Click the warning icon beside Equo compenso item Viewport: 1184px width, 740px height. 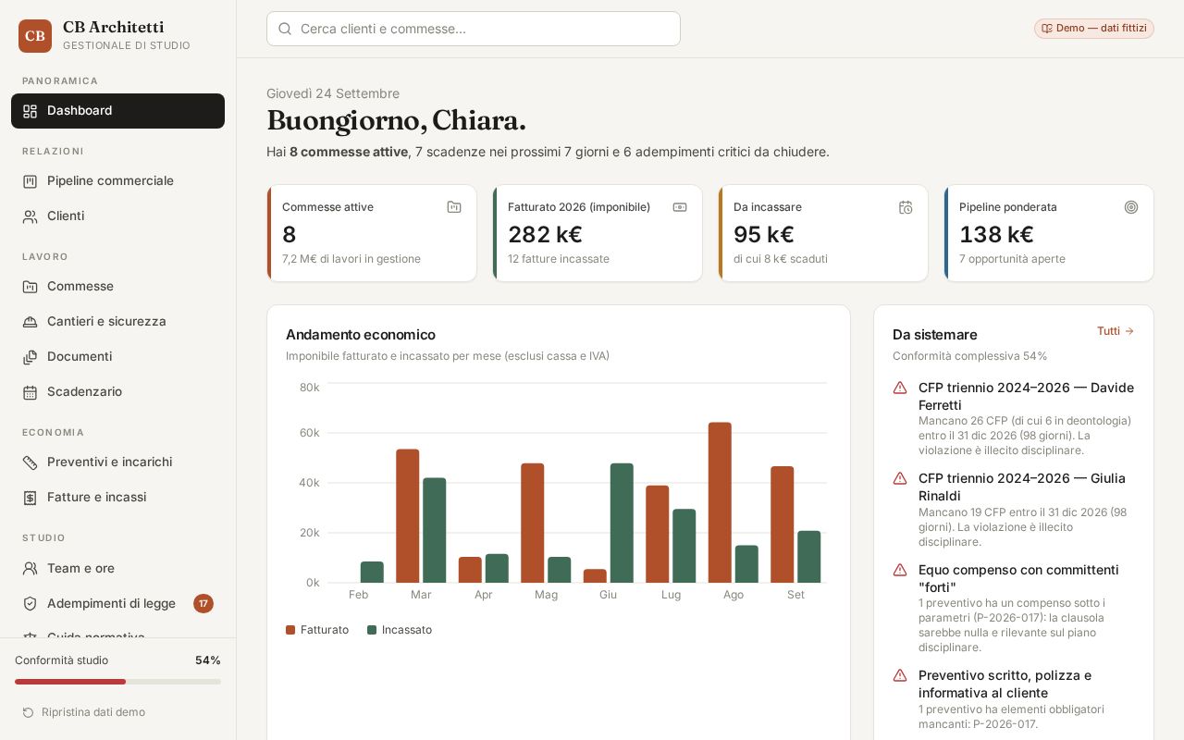click(x=900, y=570)
